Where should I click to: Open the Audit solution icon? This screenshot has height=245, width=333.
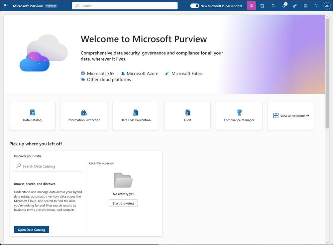(x=187, y=112)
